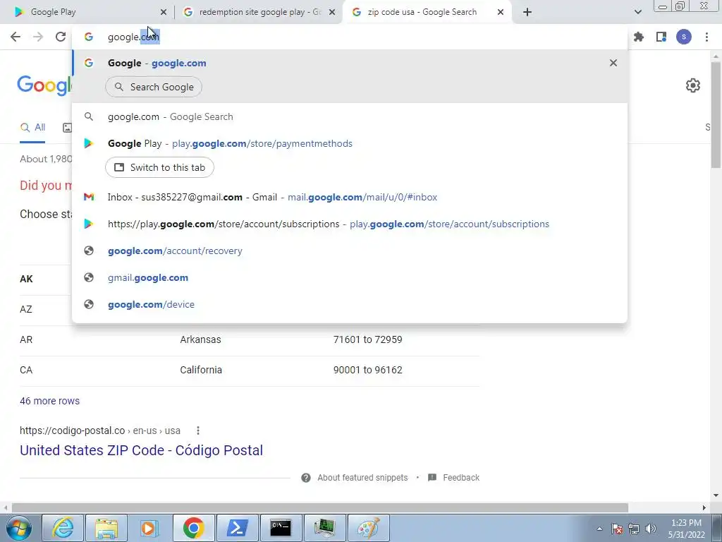Image resolution: width=722 pixels, height=542 pixels.
Task: Click the 71601 to 72959 zip range
Action: pyautogui.click(x=367, y=339)
